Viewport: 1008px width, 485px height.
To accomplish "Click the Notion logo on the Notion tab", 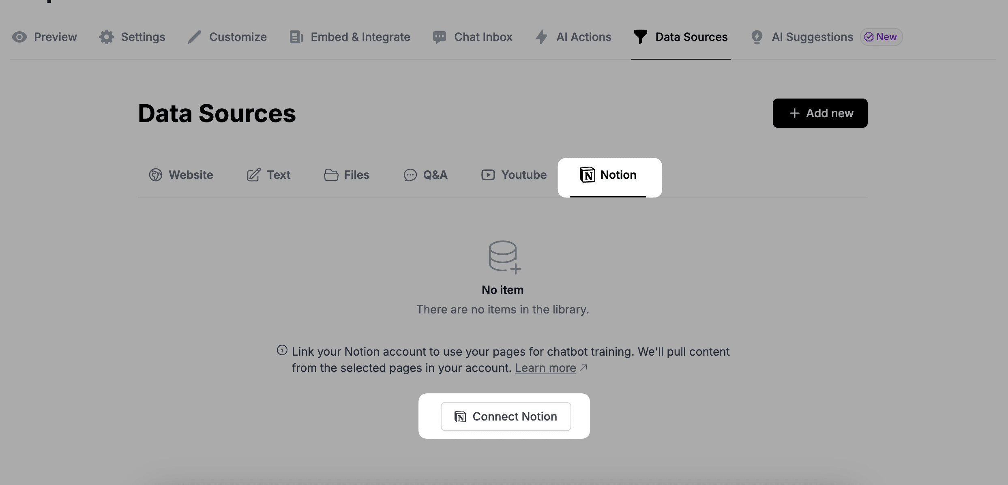I will 587,175.
